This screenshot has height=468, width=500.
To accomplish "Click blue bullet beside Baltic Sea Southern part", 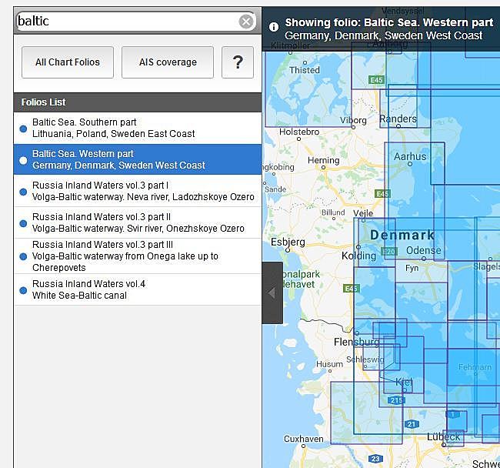I will [x=23, y=129].
